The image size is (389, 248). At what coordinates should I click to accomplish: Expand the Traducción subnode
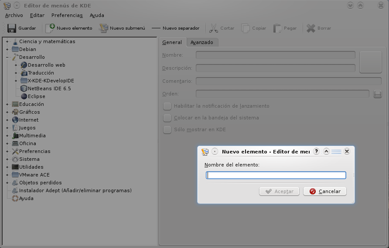[16, 73]
